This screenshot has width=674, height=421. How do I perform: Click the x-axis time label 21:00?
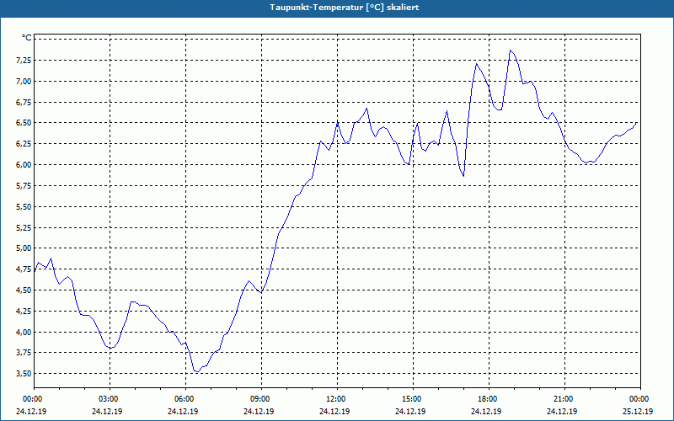coord(564,399)
